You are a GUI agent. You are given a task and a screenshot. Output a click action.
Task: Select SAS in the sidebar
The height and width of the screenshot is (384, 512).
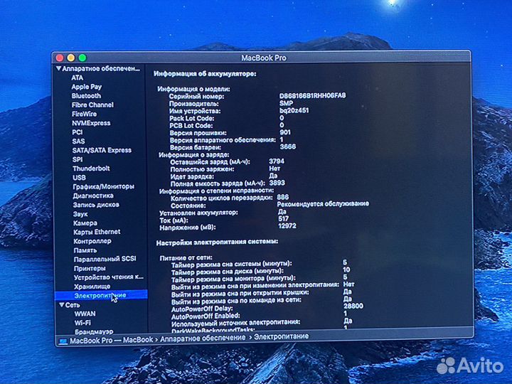78,142
